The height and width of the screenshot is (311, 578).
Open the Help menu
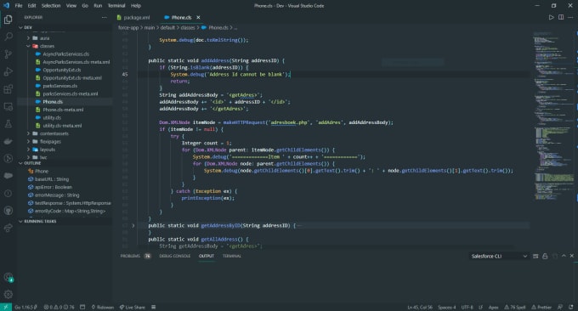click(x=136, y=6)
